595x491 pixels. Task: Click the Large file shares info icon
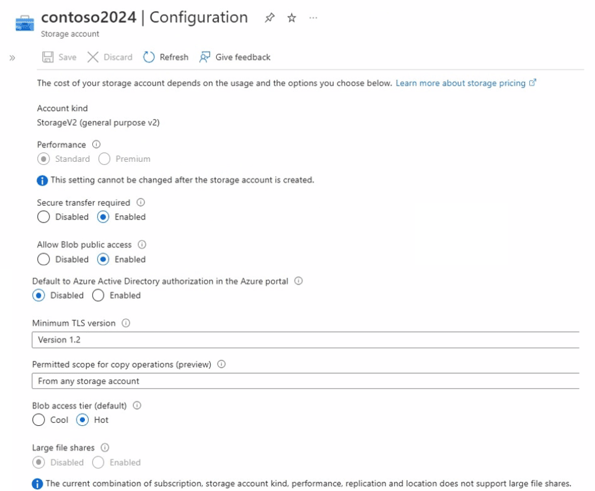click(x=105, y=448)
